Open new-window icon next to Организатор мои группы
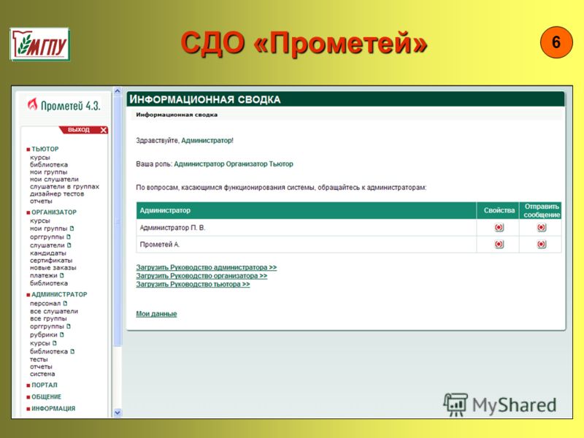This screenshot has width=584, height=438. 72,228
